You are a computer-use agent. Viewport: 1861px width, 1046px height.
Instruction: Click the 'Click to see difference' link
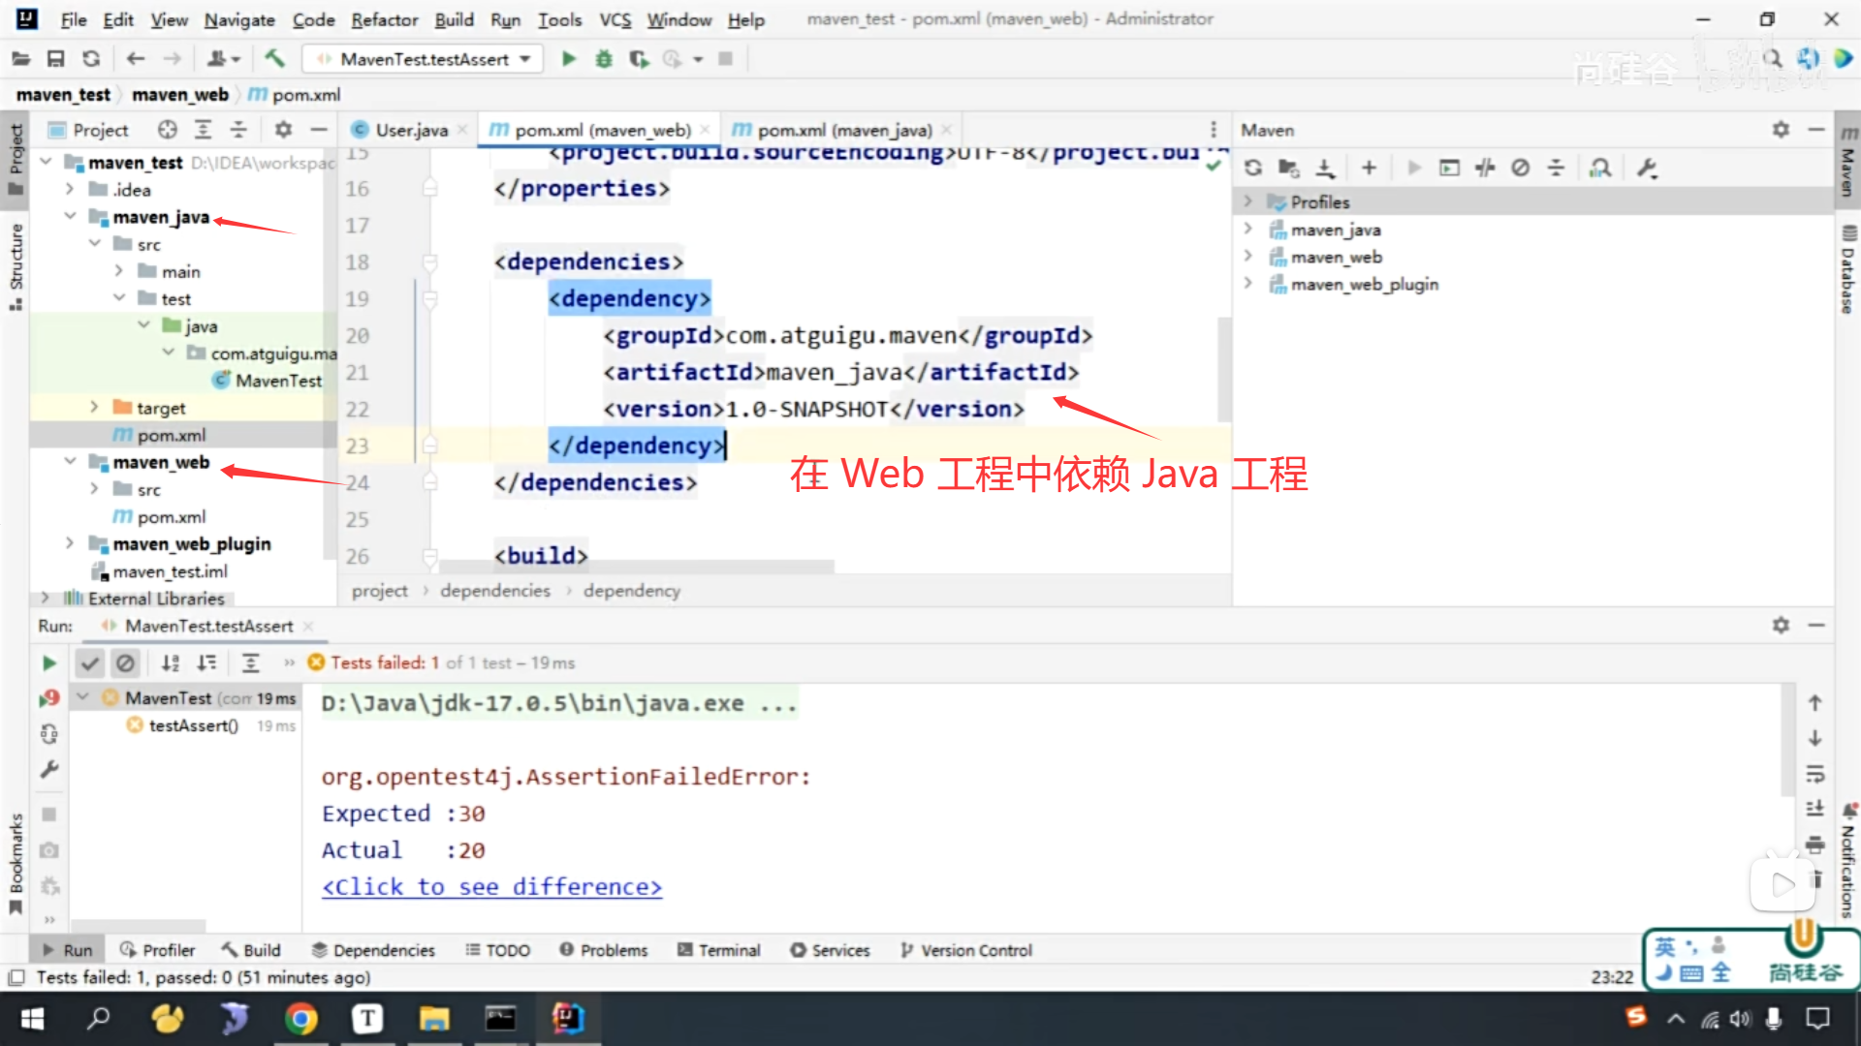[x=491, y=887]
